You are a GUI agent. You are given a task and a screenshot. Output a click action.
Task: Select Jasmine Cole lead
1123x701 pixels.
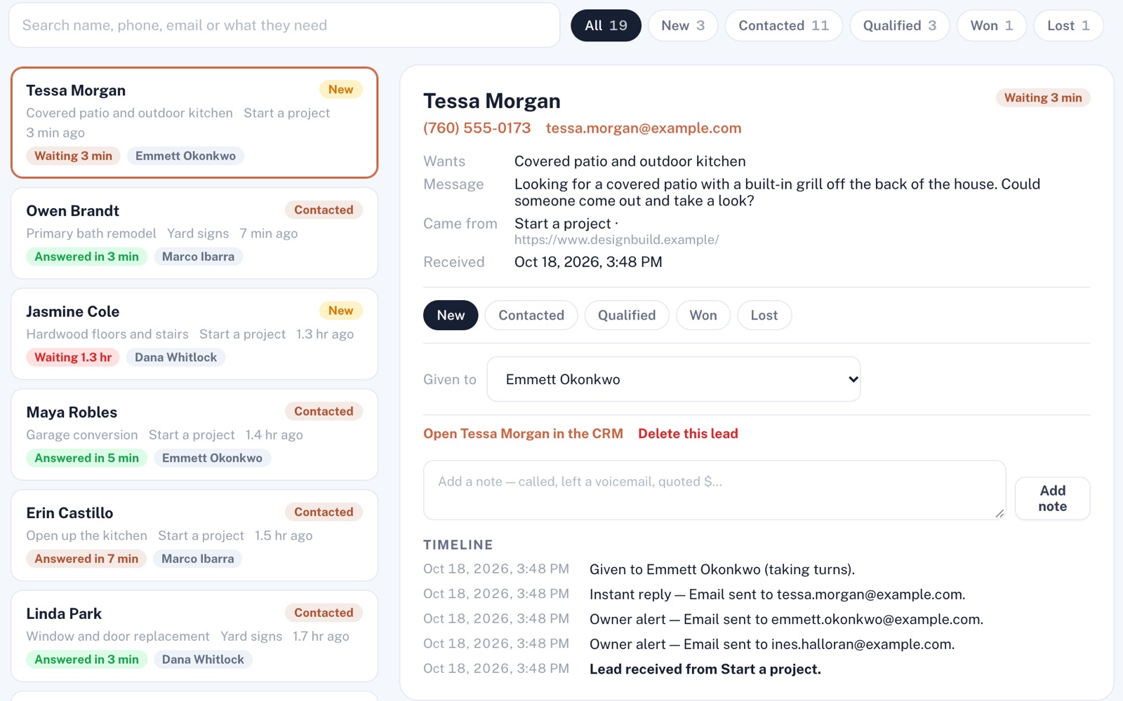(x=194, y=334)
